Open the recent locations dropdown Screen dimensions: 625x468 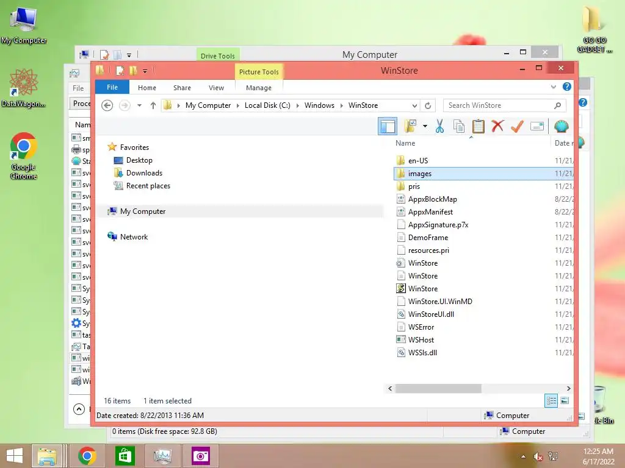[x=139, y=105]
